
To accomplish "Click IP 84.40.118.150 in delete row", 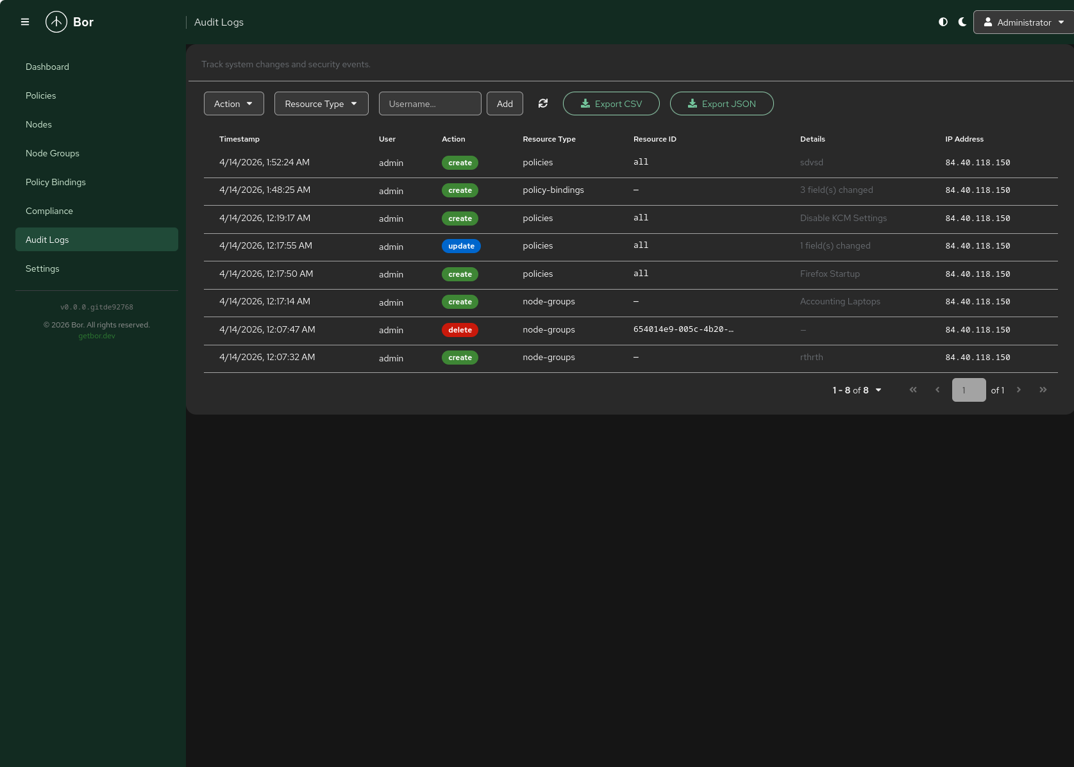I will point(978,330).
